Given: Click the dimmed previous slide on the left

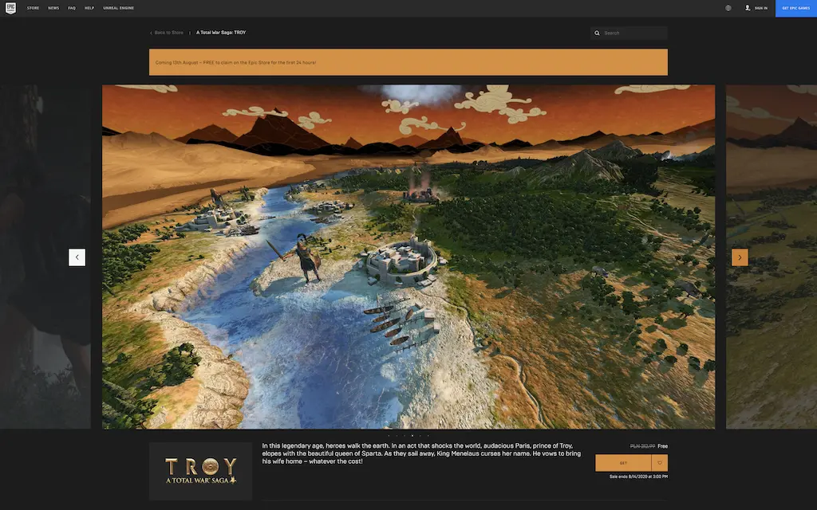Looking at the screenshot, I should [x=45, y=257].
